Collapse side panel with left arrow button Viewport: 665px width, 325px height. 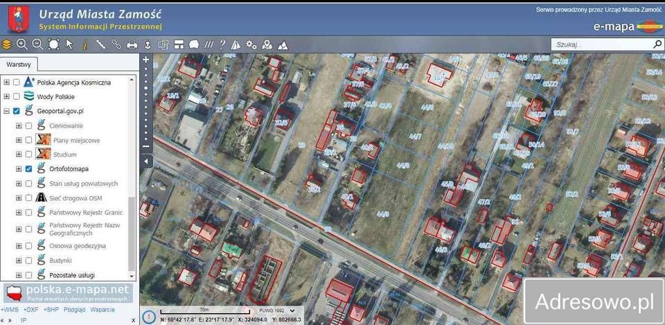tap(146, 161)
